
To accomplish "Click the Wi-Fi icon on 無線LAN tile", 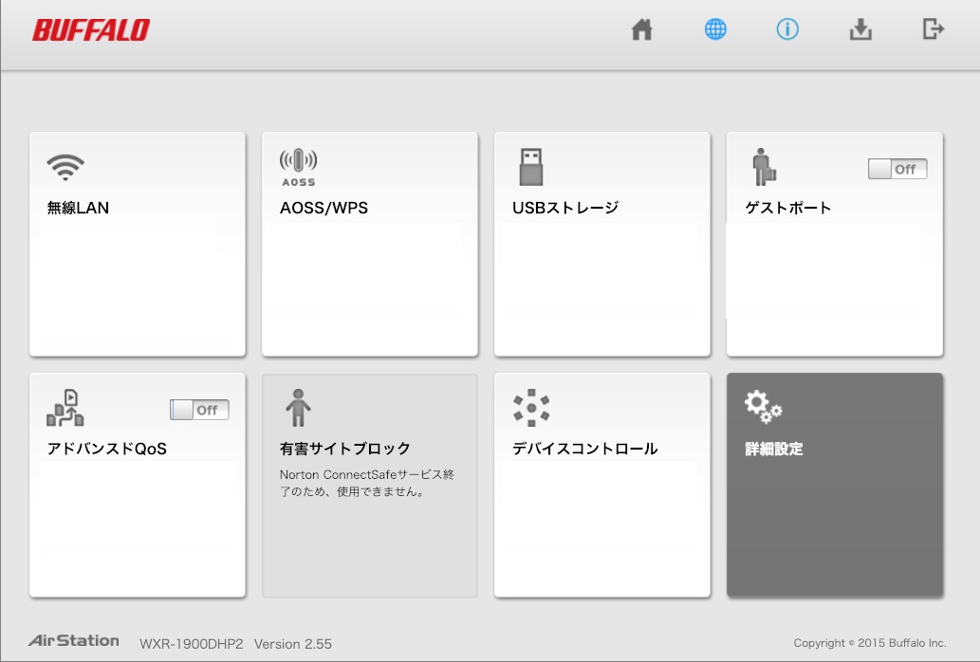I will point(65,167).
